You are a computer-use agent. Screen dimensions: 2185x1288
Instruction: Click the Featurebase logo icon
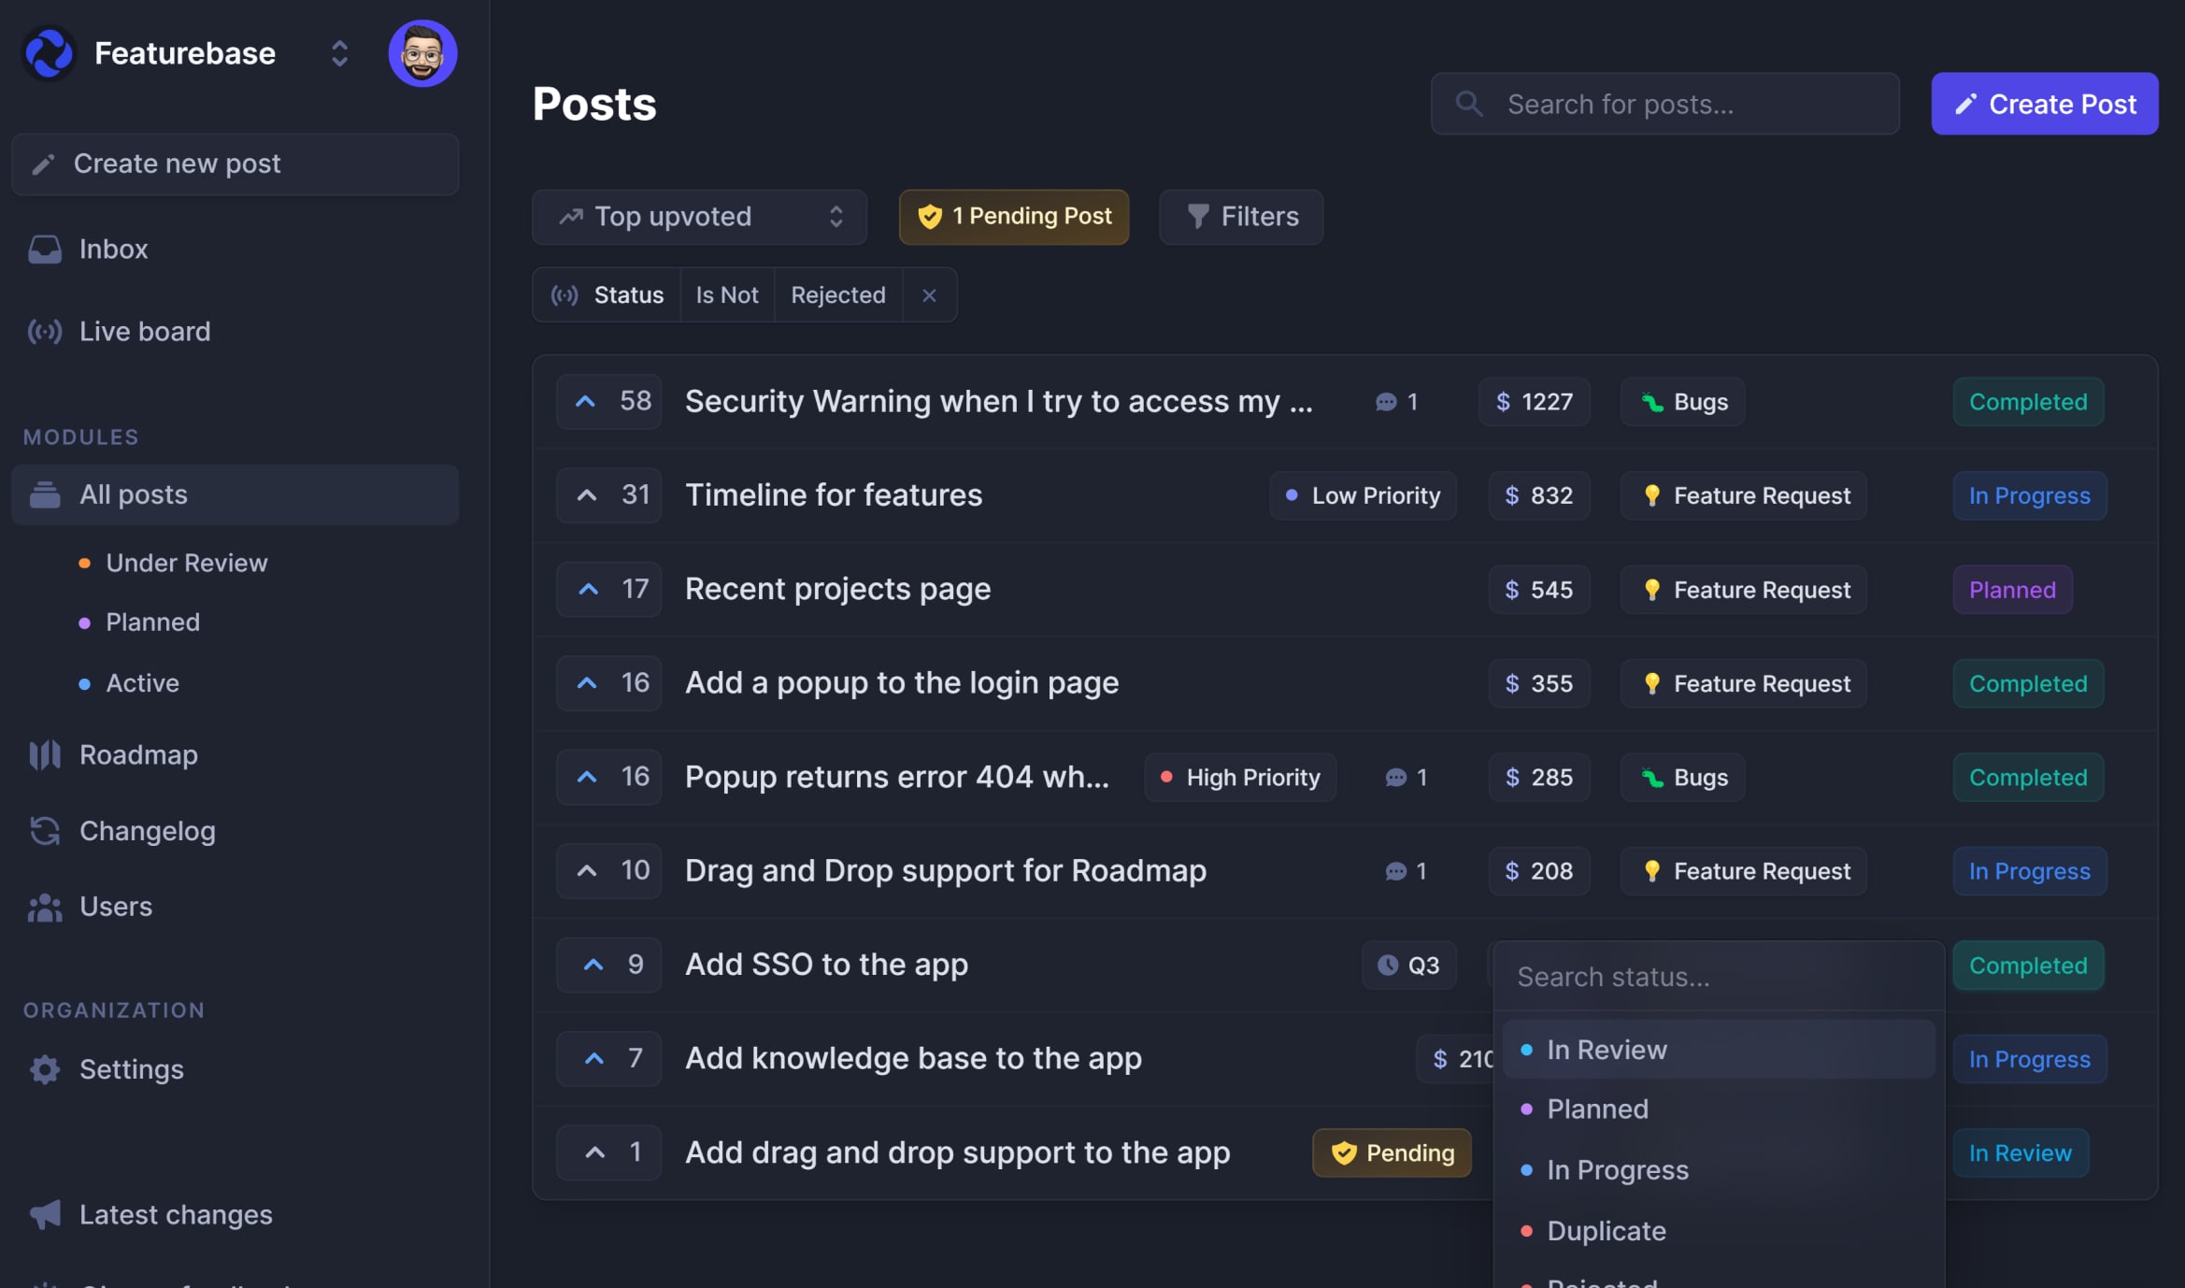[49, 53]
